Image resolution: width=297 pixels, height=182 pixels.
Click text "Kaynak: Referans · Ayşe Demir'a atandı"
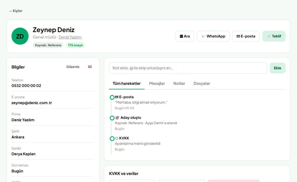(x=146, y=123)
